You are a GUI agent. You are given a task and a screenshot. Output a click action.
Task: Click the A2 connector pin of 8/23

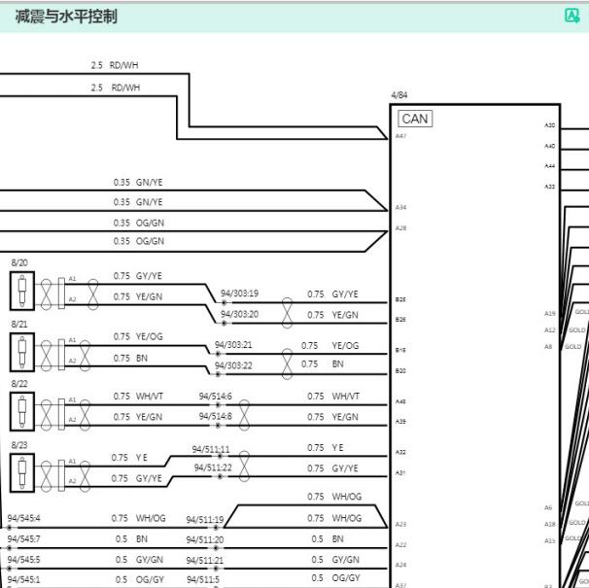click(x=72, y=481)
